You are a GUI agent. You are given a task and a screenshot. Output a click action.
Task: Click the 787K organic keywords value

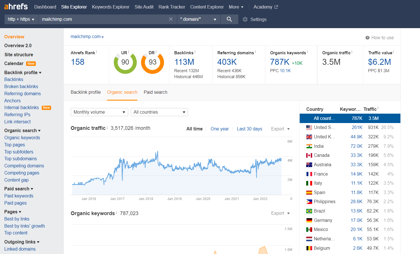[x=280, y=62]
